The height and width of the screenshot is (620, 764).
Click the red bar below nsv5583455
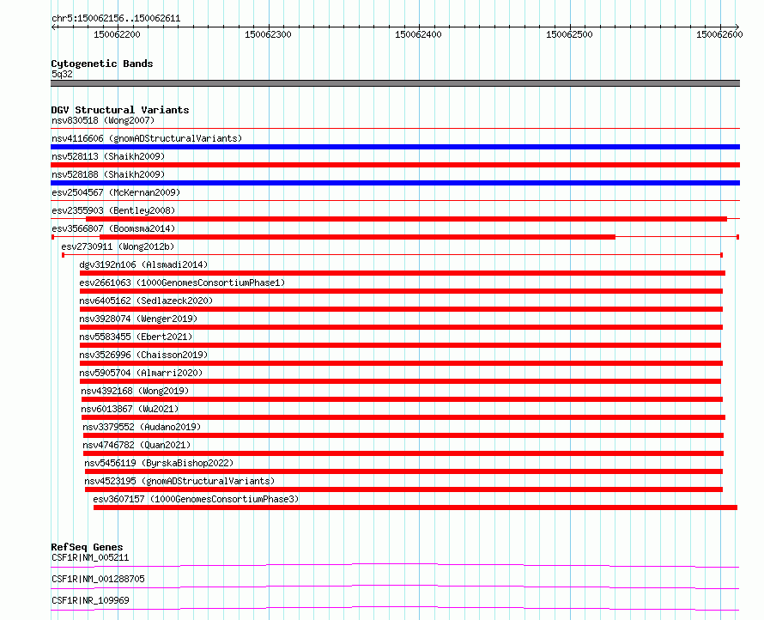point(400,345)
